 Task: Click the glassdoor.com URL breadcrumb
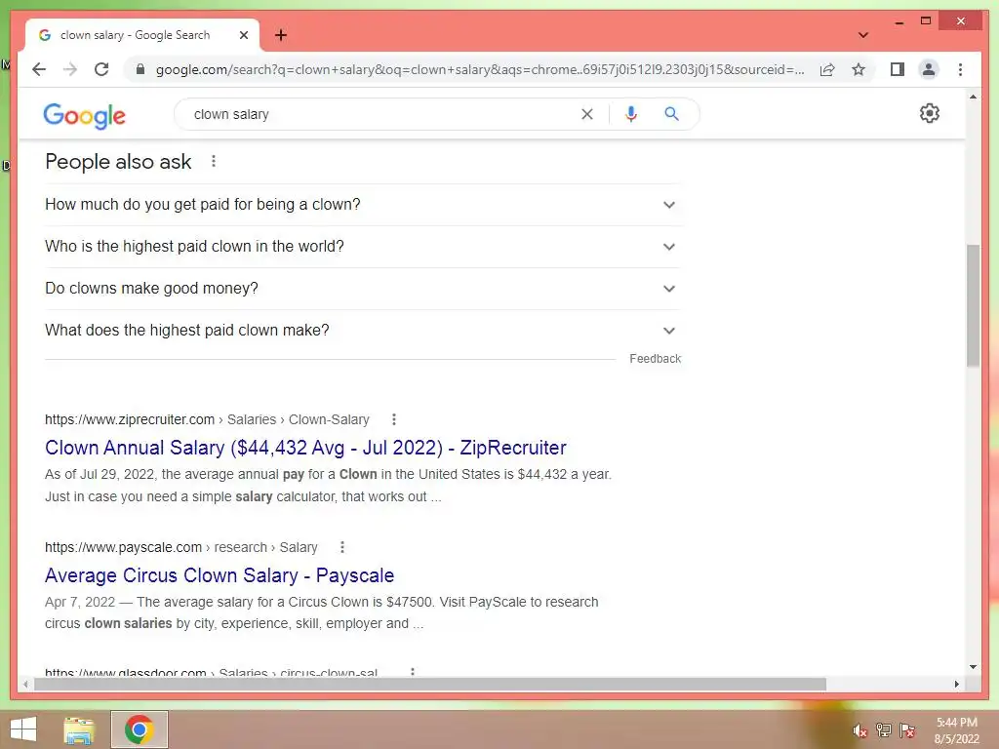(211, 672)
